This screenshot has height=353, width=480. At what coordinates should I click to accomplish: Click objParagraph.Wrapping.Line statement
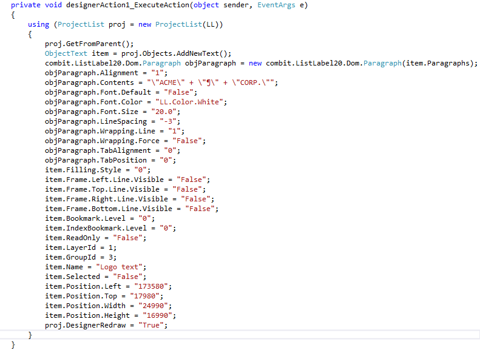[x=115, y=131]
